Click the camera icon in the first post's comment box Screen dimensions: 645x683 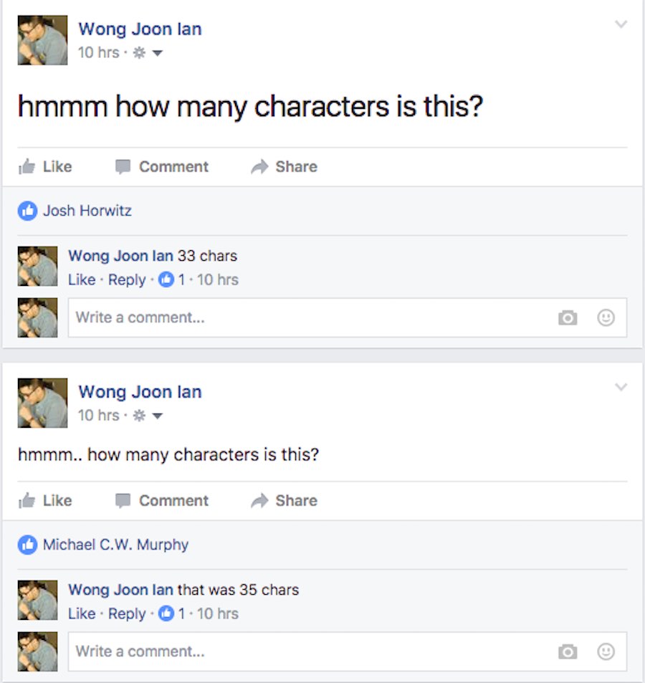[568, 317]
